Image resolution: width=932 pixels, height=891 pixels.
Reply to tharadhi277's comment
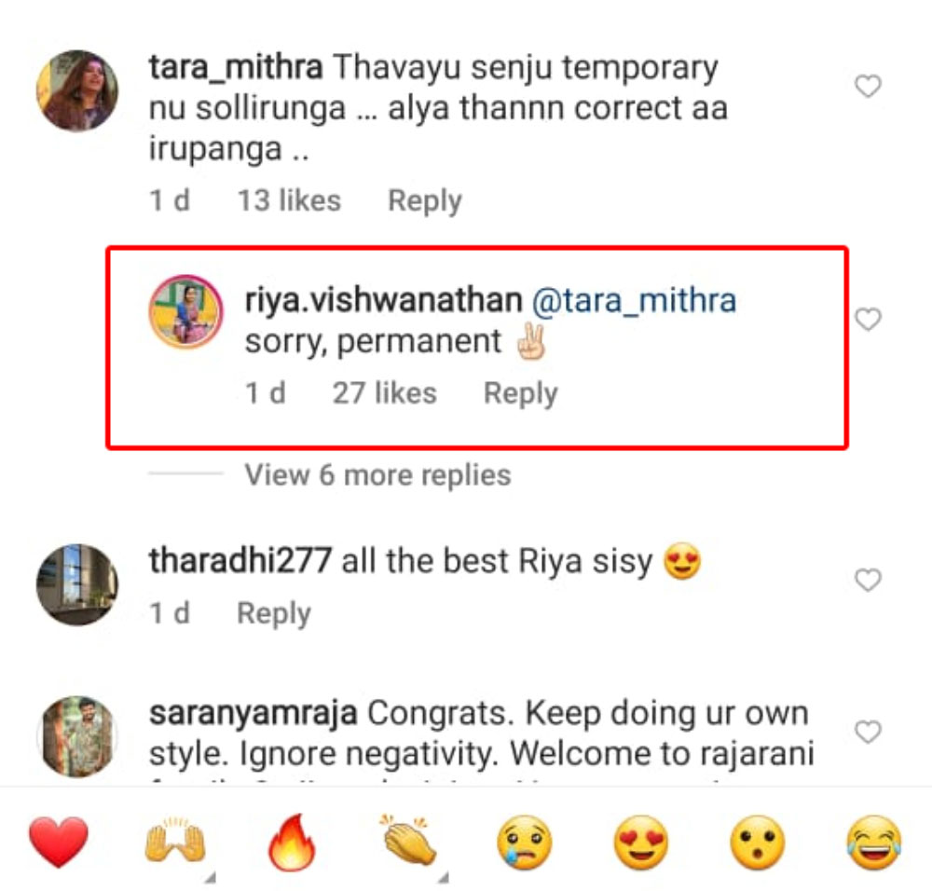(274, 613)
